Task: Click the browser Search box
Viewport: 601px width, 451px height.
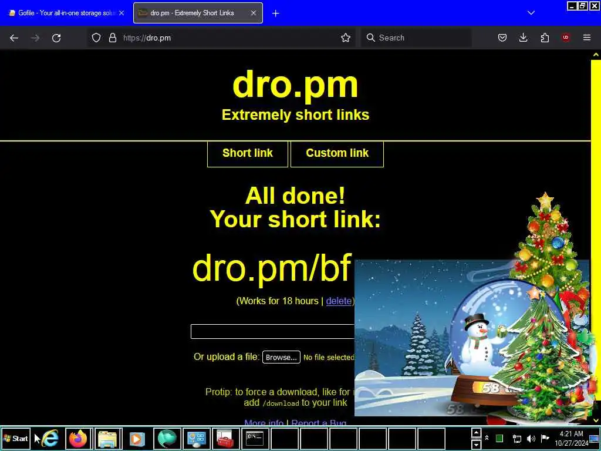Action: 416,38
